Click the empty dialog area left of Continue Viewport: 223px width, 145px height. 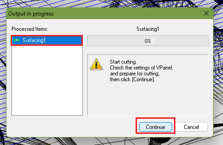[71, 127]
